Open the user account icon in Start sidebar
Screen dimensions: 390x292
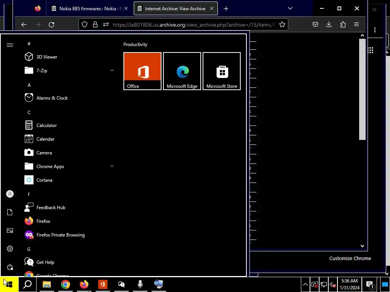(x=10, y=194)
